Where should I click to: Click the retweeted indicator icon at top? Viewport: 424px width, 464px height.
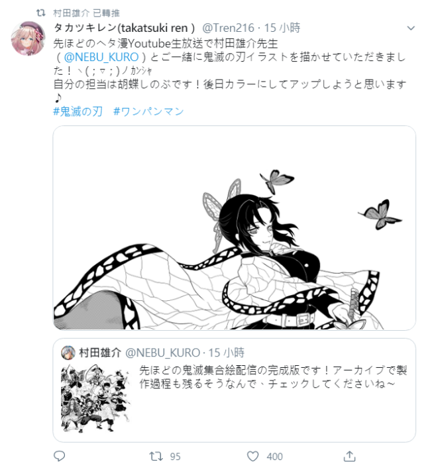(40, 13)
